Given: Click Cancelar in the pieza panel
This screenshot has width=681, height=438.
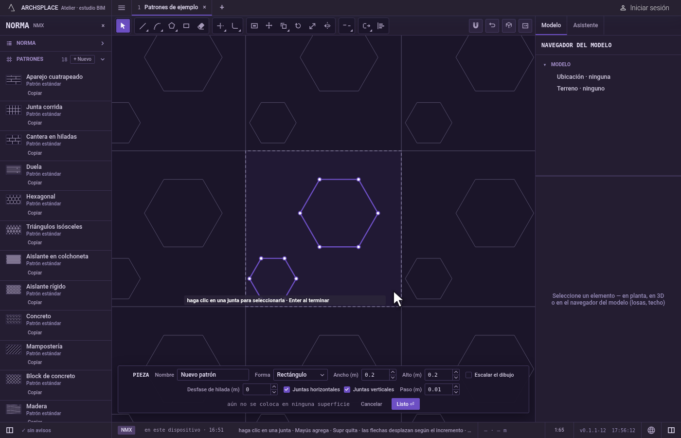Looking at the screenshot, I should tap(371, 404).
